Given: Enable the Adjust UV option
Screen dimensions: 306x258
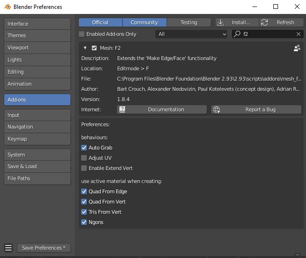Looking at the screenshot, I should pos(84,158).
